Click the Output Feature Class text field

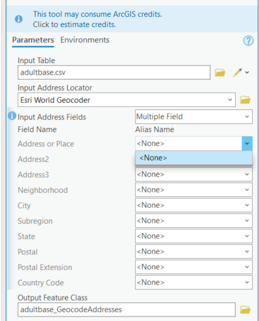pyautogui.click(x=127, y=309)
